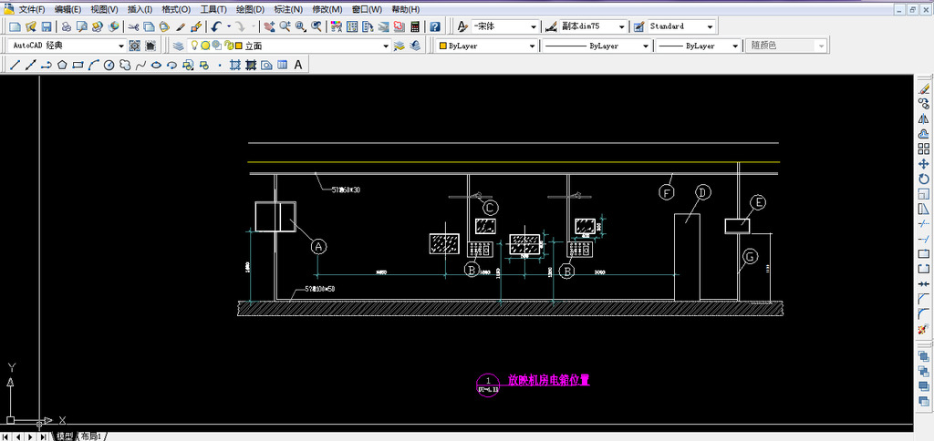Open the ByLayer lineweight dropdown
Screen dimensions: 934x441
tap(735, 46)
